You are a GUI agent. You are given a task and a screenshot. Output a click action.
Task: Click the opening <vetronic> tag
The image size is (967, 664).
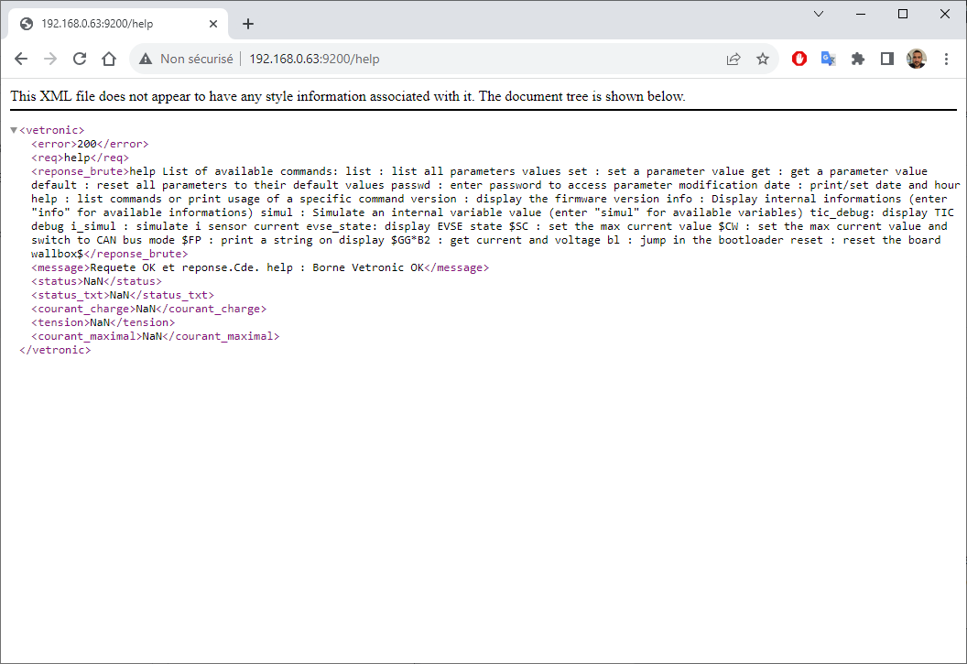click(52, 130)
